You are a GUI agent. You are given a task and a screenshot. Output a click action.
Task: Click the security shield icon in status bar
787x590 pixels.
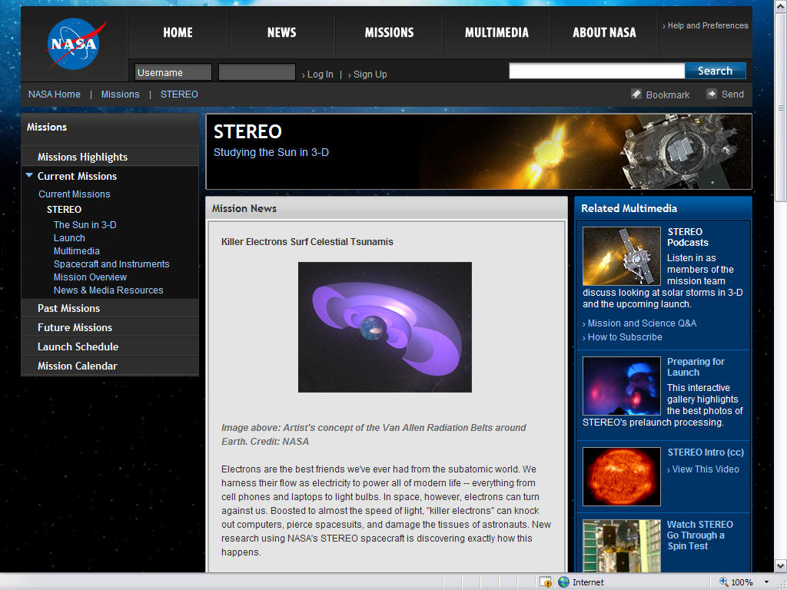tap(546, 582)
